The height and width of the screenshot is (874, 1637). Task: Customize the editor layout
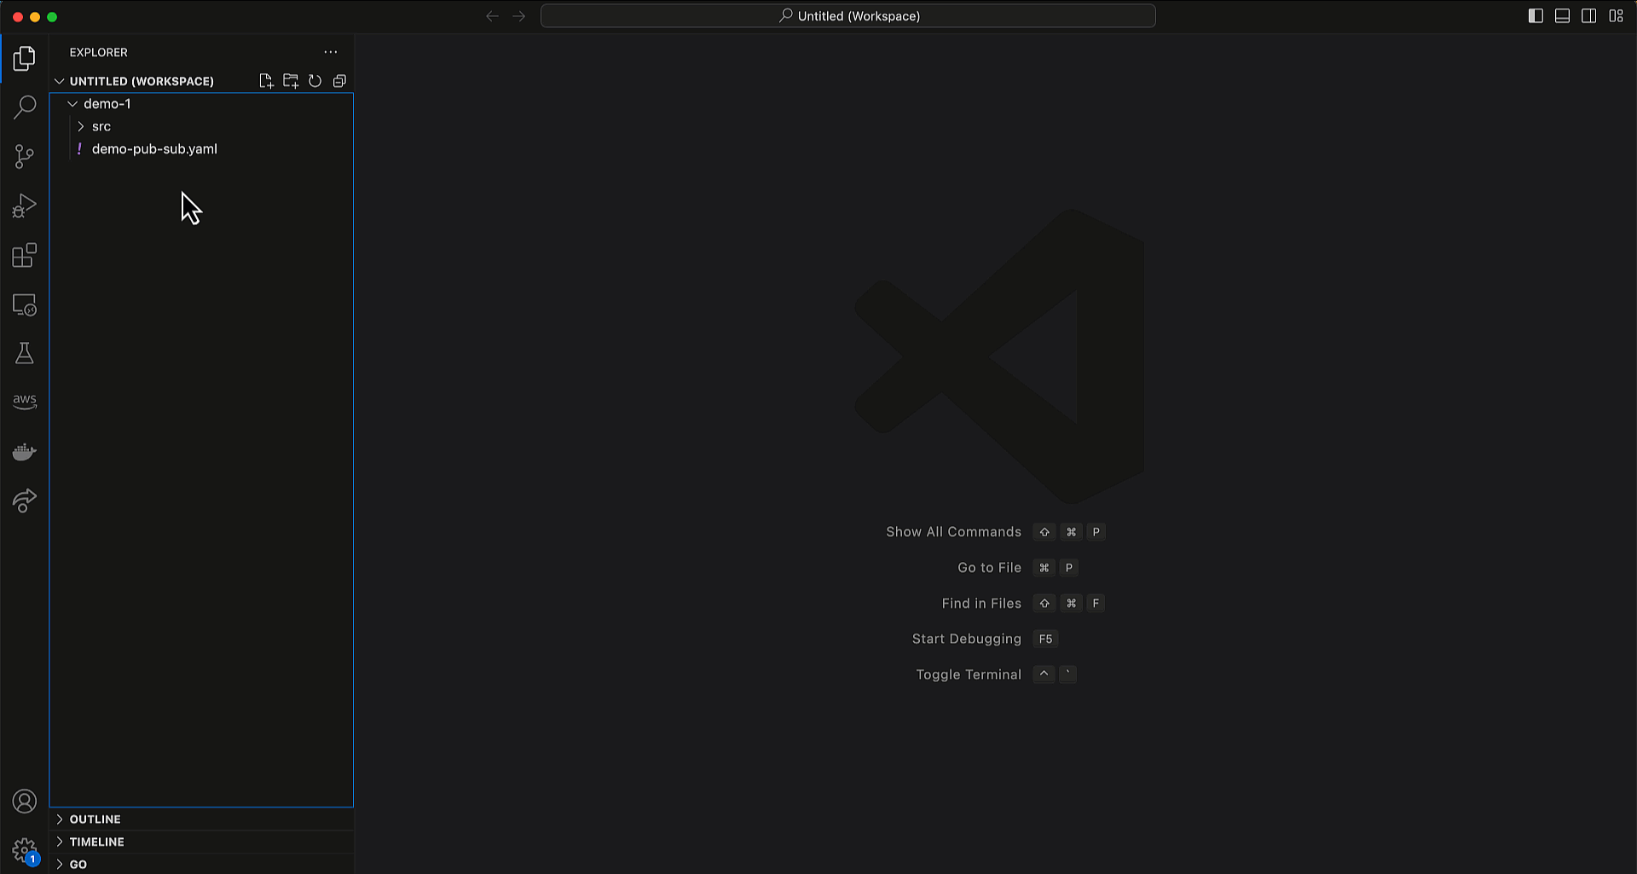[1616, 16]
